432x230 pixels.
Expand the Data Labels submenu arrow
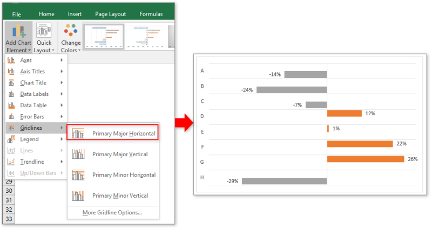(62, 94)
